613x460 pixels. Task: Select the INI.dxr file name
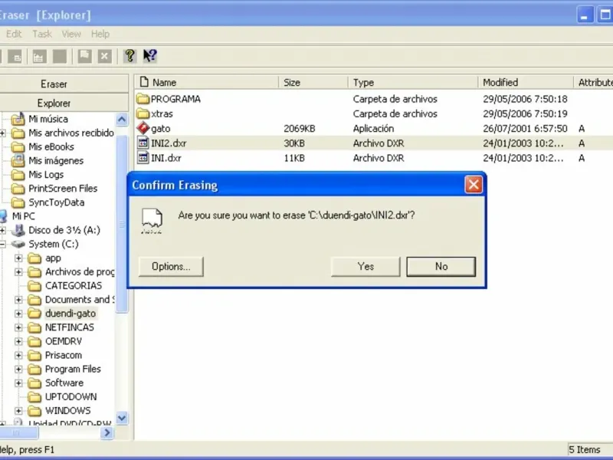[166, 158]
